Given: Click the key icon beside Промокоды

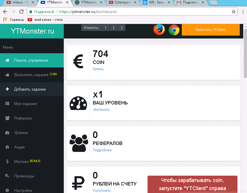Looking at the screenshot, I should pos(7,176).
